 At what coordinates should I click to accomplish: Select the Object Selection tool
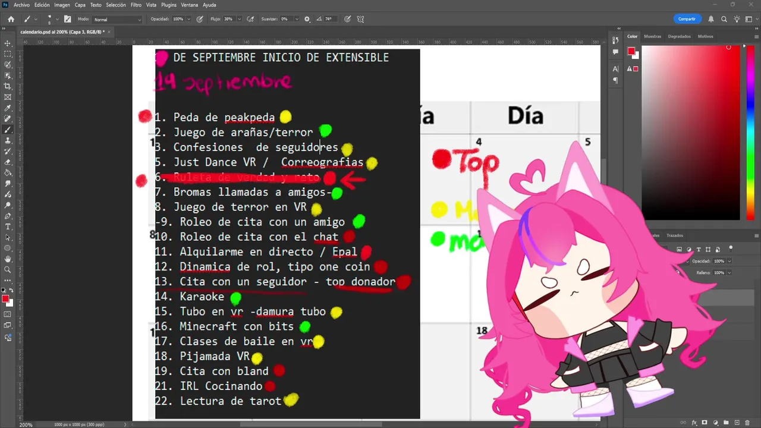pyautogui.click(x=8, y=75)
